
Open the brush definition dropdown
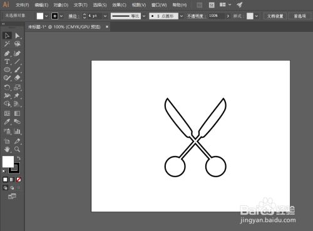pyautogui.click(x=182, y=16)
